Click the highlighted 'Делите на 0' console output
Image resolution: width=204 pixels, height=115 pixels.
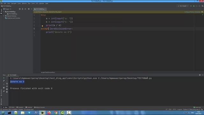pos(17,82)
